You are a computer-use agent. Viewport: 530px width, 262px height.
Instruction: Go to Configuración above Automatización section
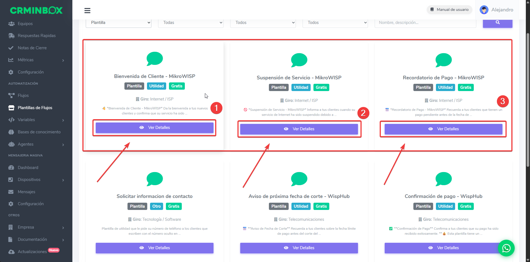click(x=31, y=72)
